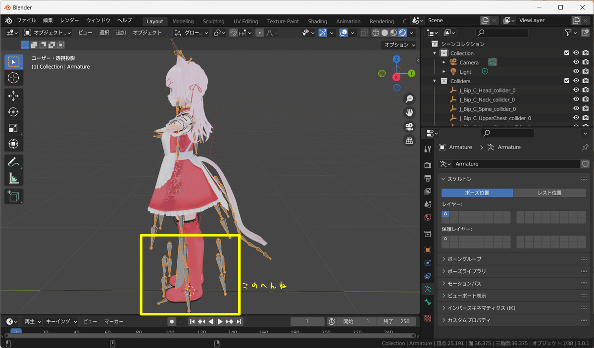The width and height of the screenshot is (594, 348).
Task: Open the レンダー menu
Action: click(69, 21)
